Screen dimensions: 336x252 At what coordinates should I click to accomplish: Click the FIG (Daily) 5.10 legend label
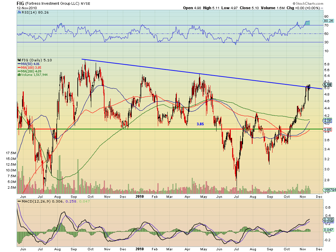(x=35, y=60)
